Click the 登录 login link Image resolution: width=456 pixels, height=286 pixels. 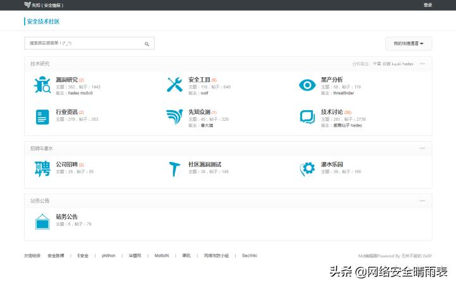coord(427,5)
